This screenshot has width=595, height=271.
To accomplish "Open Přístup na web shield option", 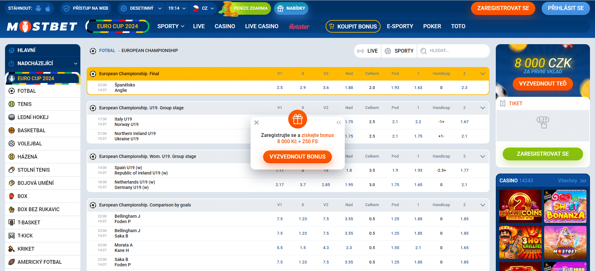I will coord(86,8).
